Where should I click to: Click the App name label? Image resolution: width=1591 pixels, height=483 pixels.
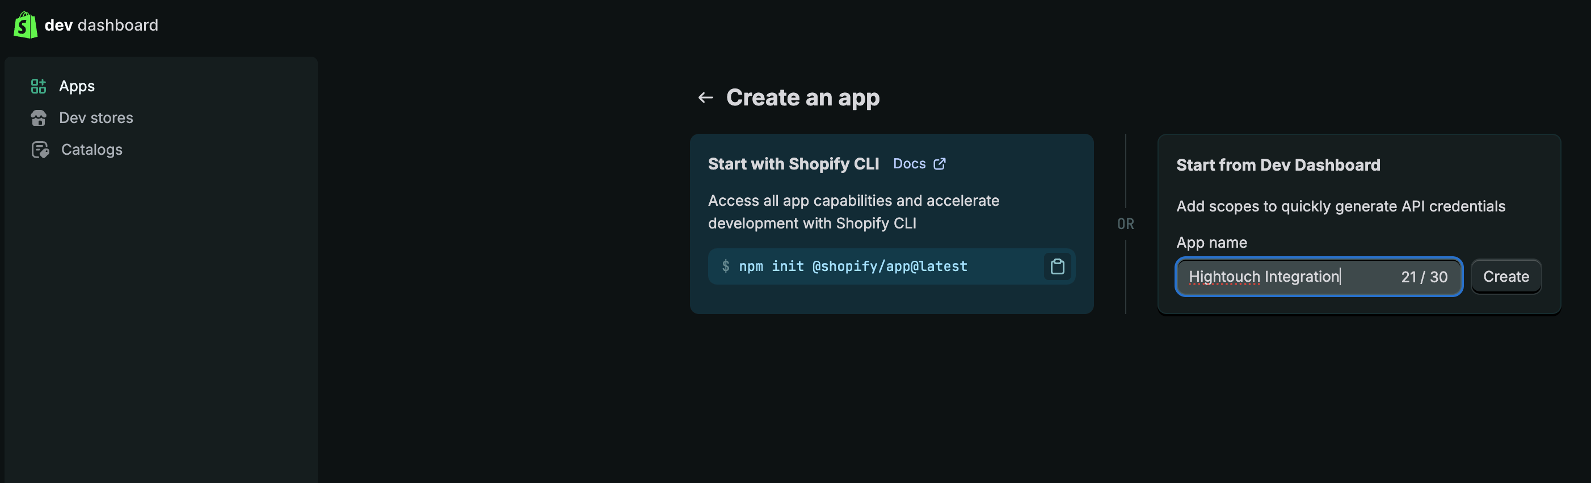(x=1211, y=243)
